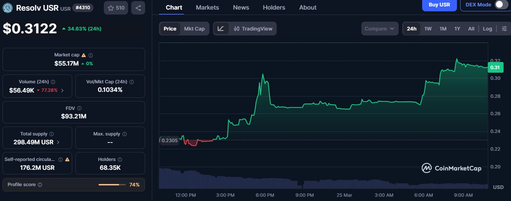The image size is (511, 201).
Task: Open the News tab
Action: 241,7
